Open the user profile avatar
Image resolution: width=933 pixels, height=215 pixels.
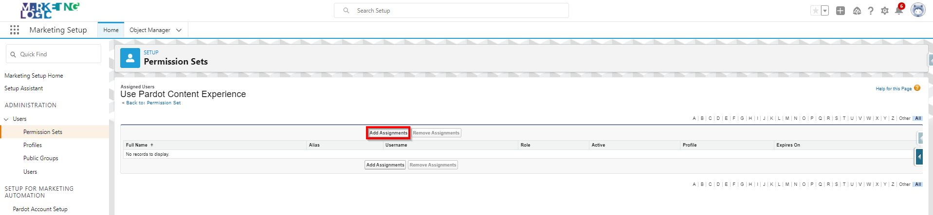tap(918, 10)
